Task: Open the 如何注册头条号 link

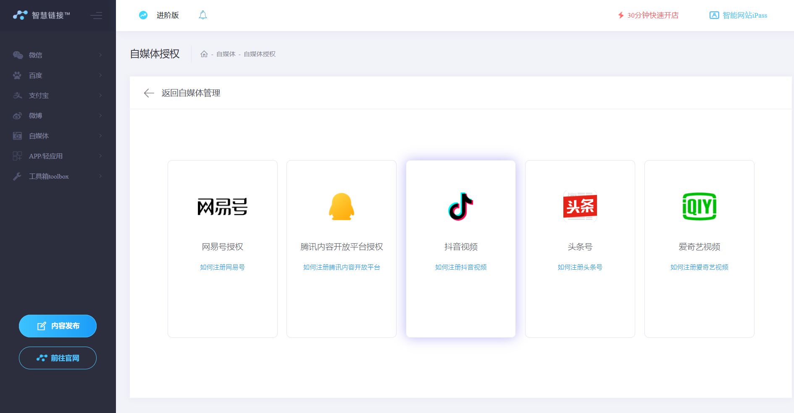Action: pos(580,267)
